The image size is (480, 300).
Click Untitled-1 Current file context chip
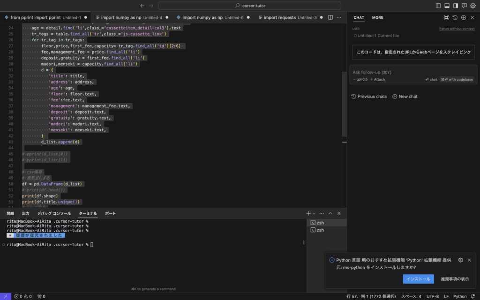[x=376, y=36]
